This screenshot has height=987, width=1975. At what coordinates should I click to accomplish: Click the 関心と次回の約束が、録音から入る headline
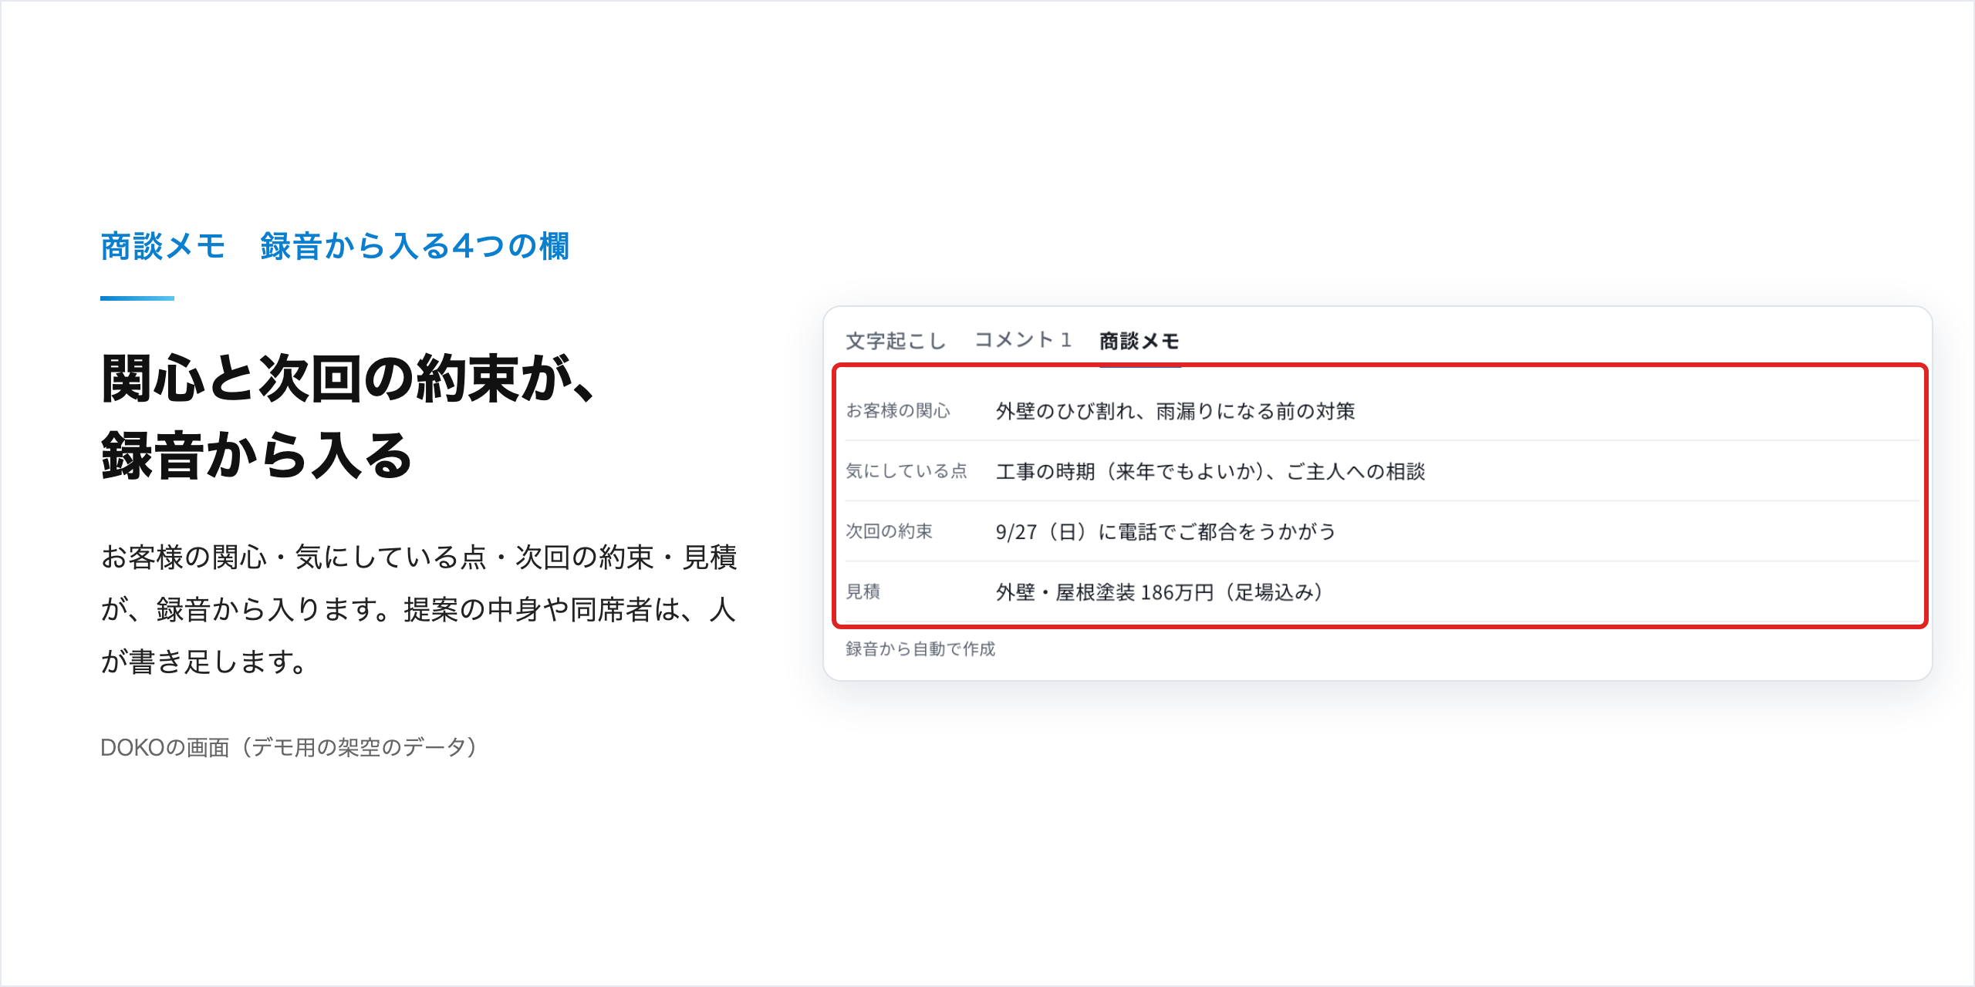pyautogui.click(x=349, y=416)
